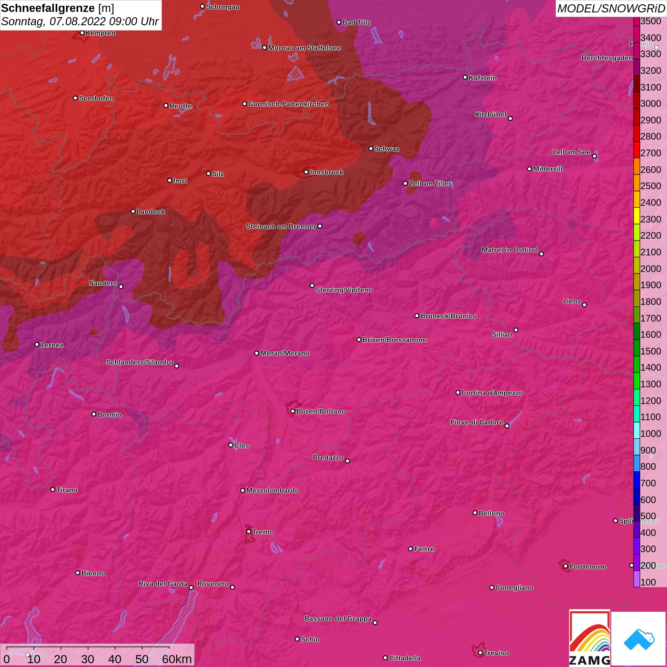Click the Zell am See marker dot
This screenshot has height=667, width=667.
pyautogui.click(x=594, y=156)
